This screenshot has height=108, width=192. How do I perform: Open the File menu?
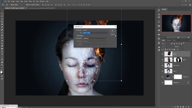(x=5, y=1)
